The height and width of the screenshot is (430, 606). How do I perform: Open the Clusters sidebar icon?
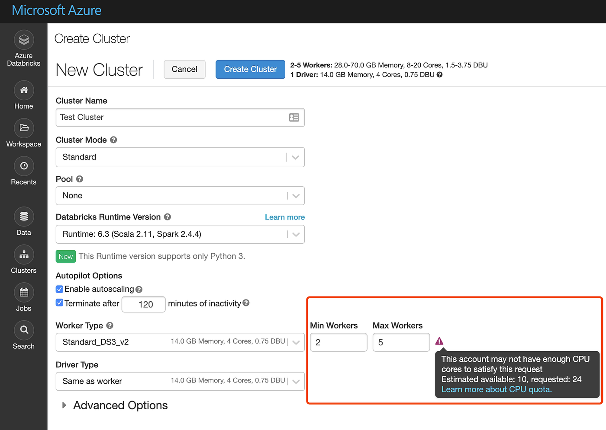[x=24, y=255]
